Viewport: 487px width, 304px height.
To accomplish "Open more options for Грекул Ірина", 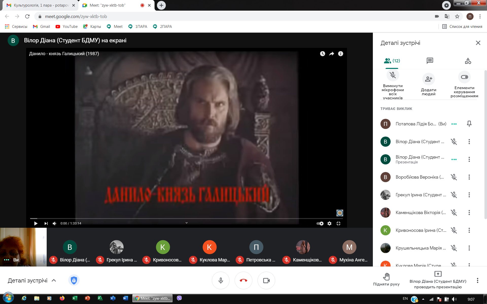I will tap(469, 195).
